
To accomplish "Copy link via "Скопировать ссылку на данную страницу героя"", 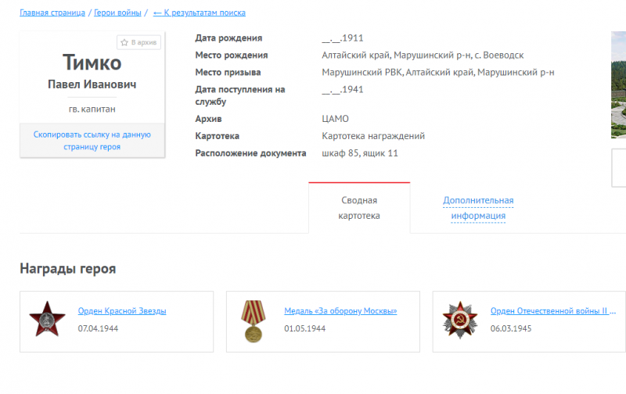I will click(92, 141).
